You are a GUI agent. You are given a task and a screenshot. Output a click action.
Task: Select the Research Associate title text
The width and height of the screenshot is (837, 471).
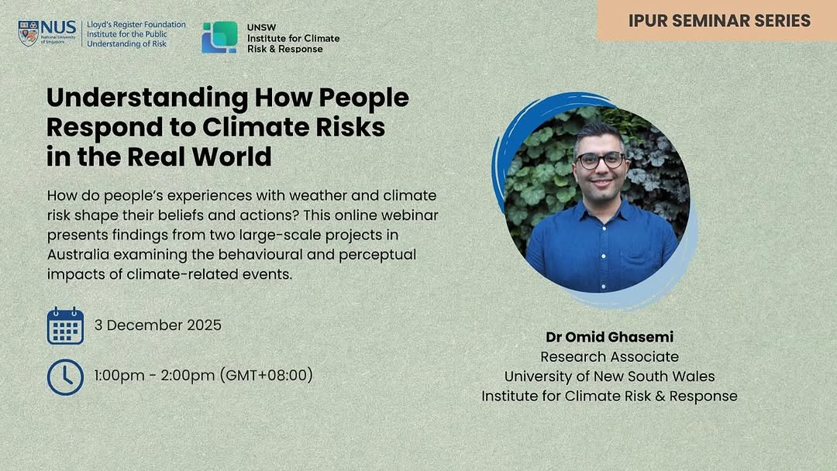[x=609, y=356]
